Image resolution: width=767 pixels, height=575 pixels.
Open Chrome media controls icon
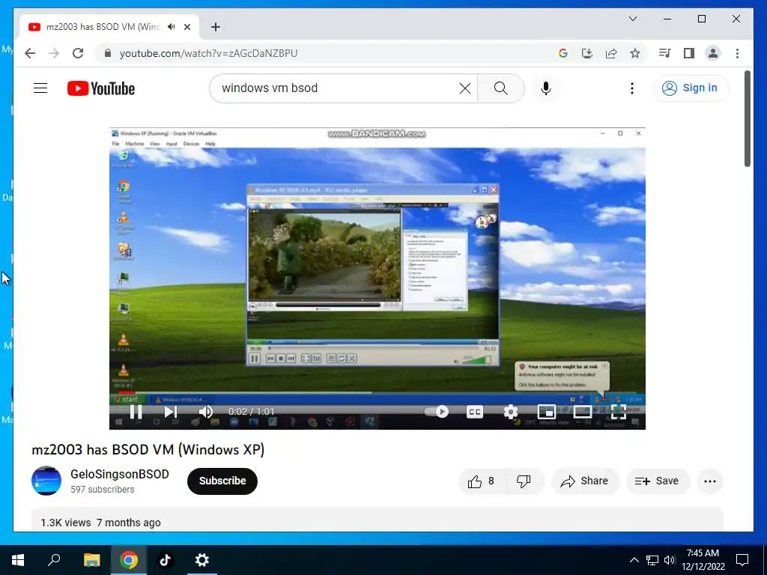pos(664,53)
